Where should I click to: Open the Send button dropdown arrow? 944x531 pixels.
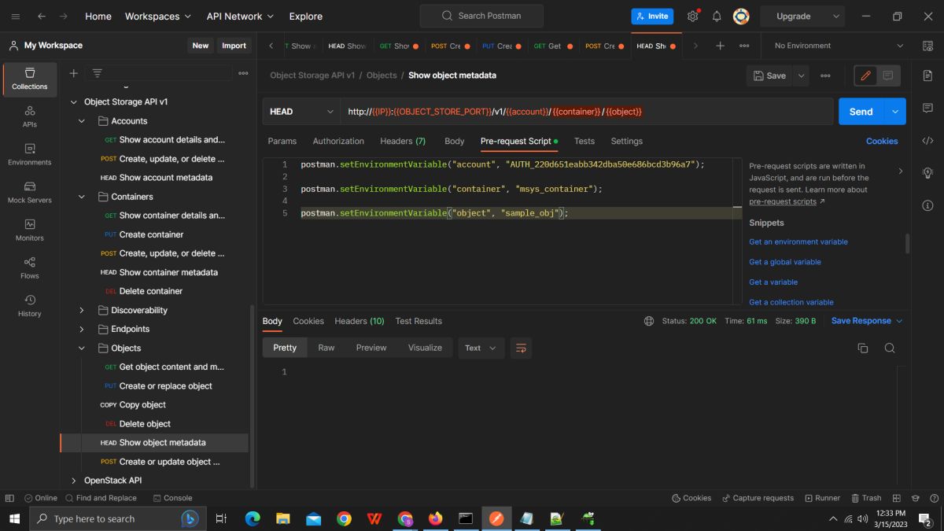(895, 112)
